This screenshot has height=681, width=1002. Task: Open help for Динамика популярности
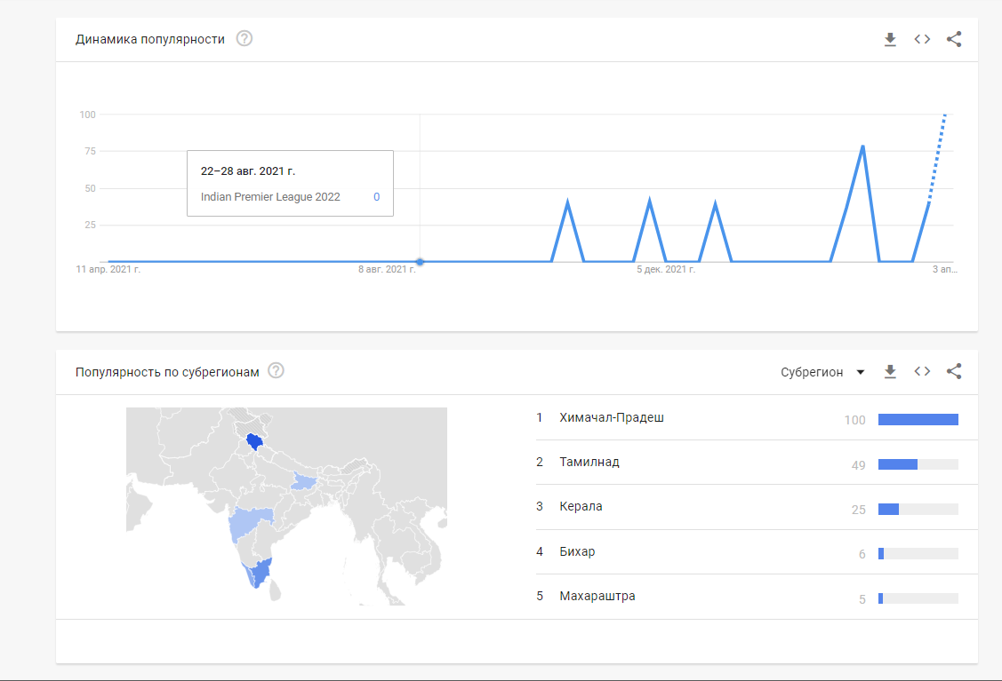244,39
